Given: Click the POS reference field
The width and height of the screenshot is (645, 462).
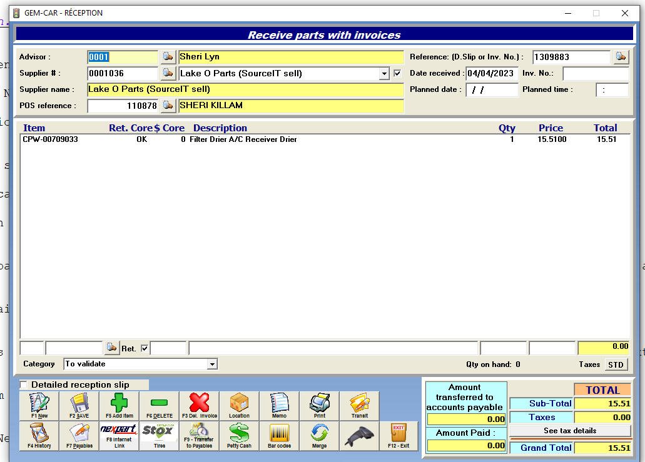Looking at the screenshot, I should [123, 106].
